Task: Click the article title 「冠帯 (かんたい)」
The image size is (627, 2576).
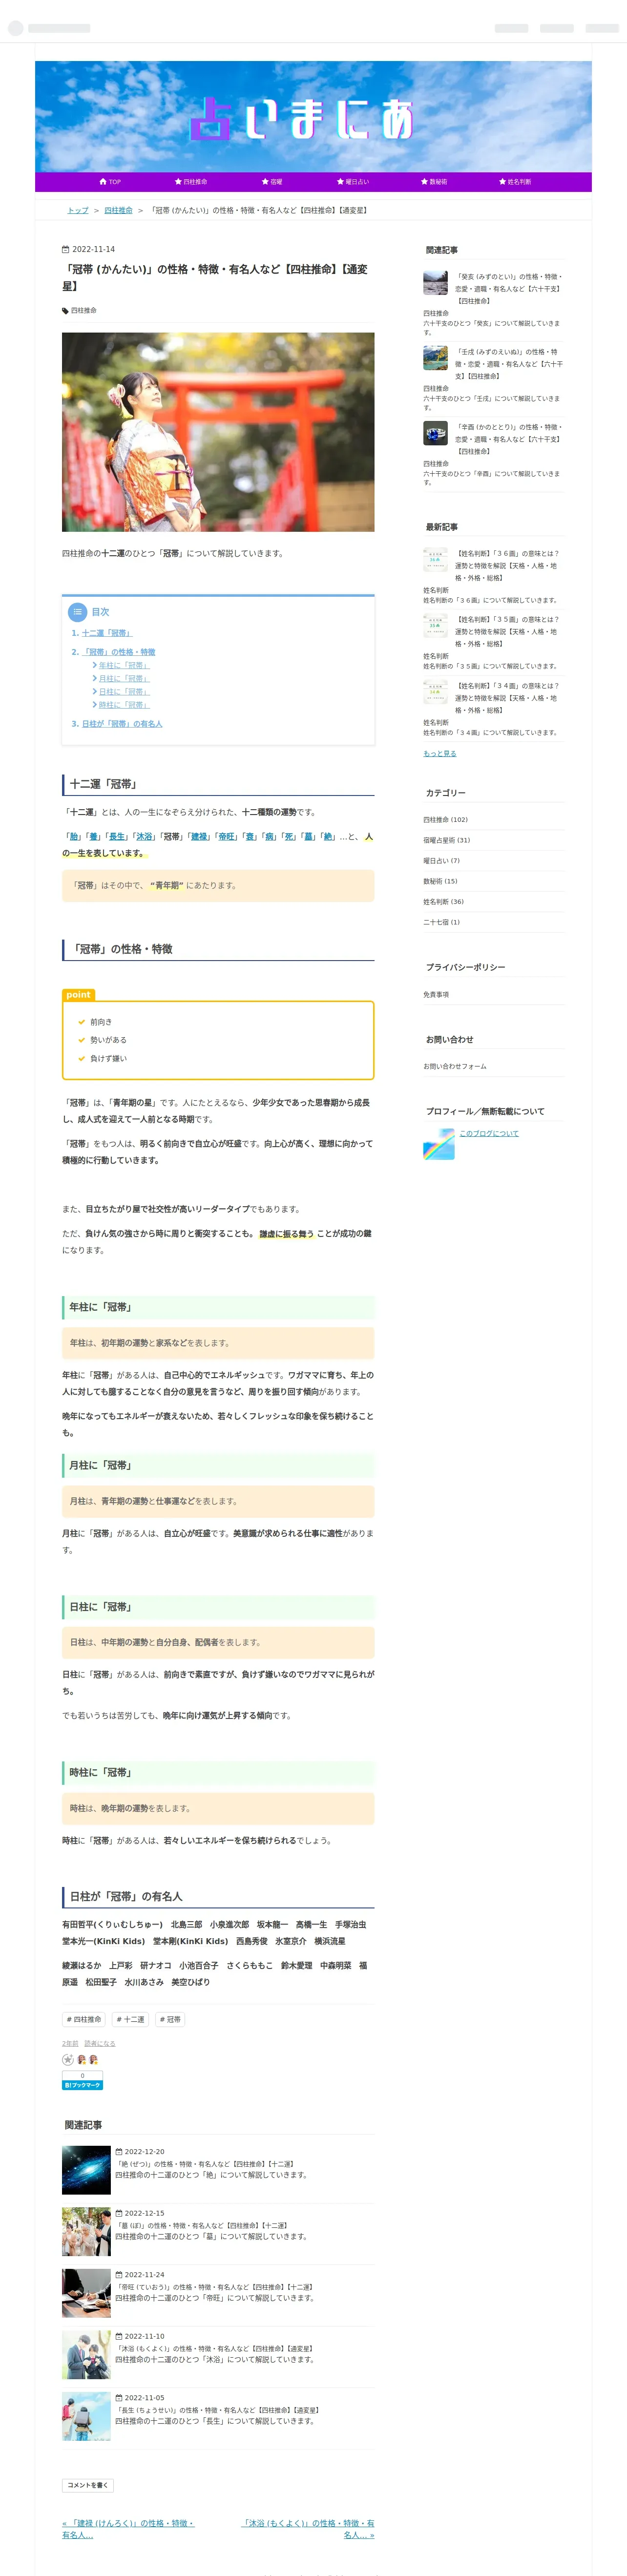Action: coord(215,277)
